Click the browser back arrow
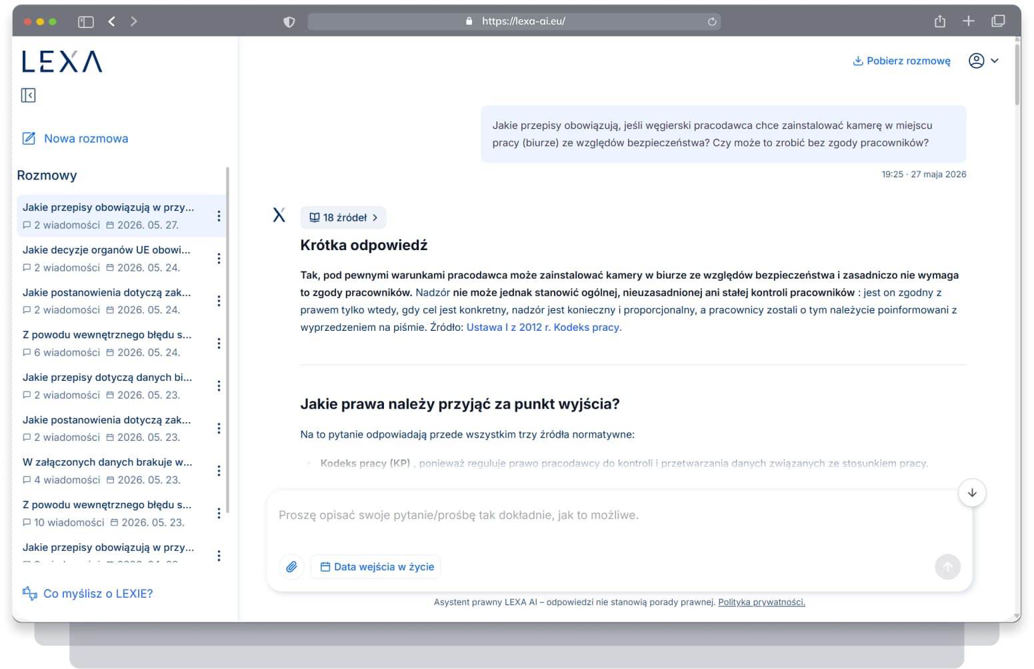 tap(111, 21)
